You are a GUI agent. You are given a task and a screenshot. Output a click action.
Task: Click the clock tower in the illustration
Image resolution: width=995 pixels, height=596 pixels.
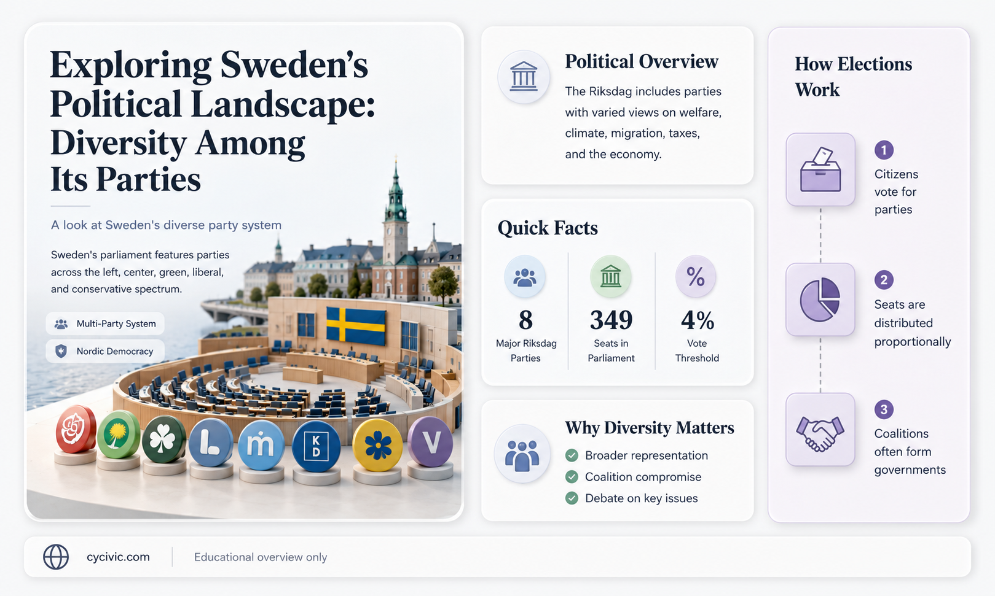[395, 227]
